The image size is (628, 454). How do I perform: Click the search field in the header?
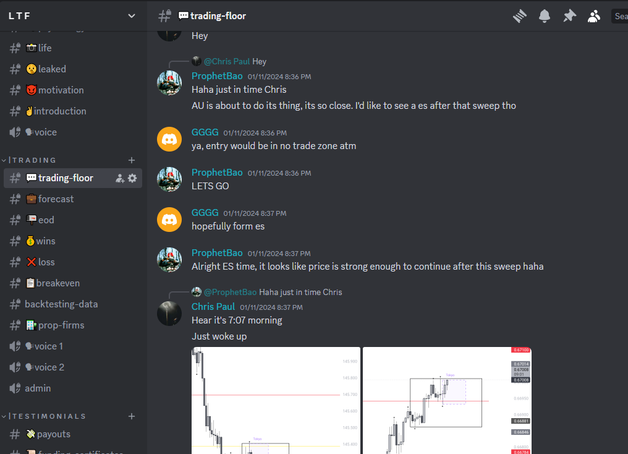[619, 16]
